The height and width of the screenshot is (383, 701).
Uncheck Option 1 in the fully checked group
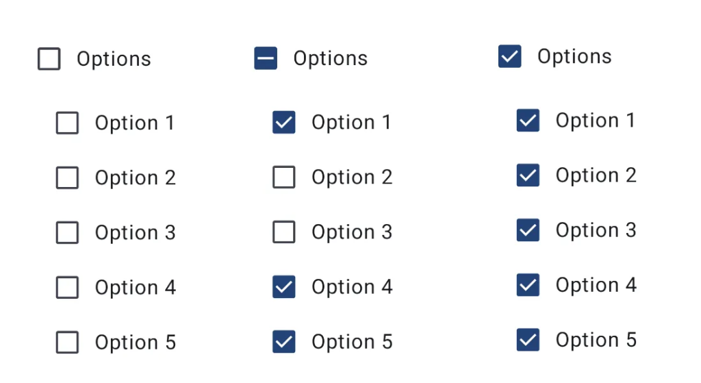pos(528,121)
